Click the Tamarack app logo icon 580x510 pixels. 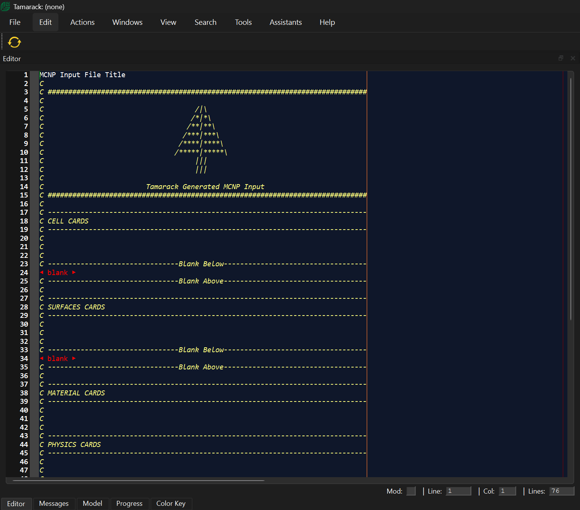point(6,6)
